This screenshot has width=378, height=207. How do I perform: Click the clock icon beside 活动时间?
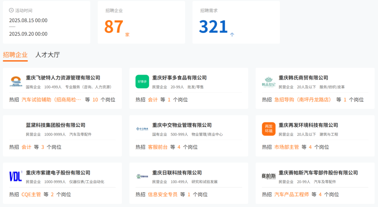point(11,10)
